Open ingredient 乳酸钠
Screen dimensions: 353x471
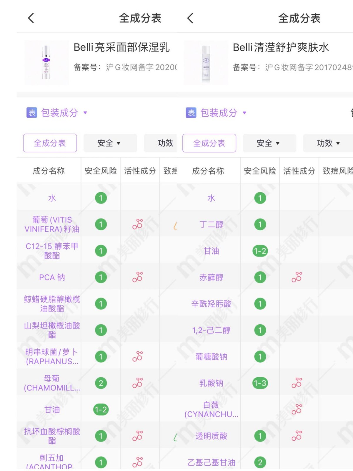[211, 383]
